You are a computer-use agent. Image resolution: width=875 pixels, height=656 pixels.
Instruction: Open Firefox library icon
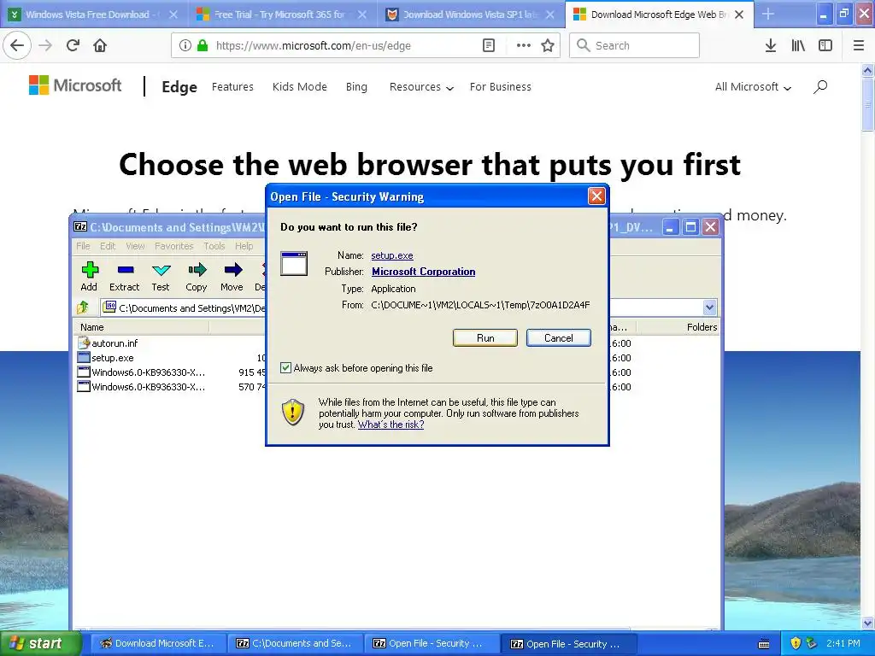[798, 45]
